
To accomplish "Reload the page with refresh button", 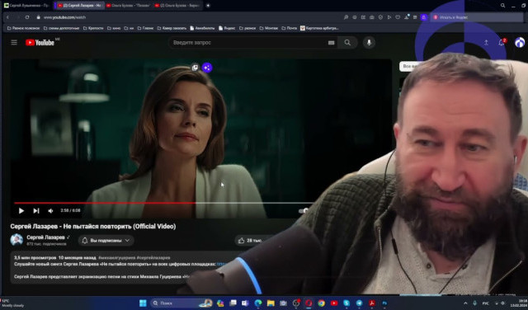I will tap(27, 17).
